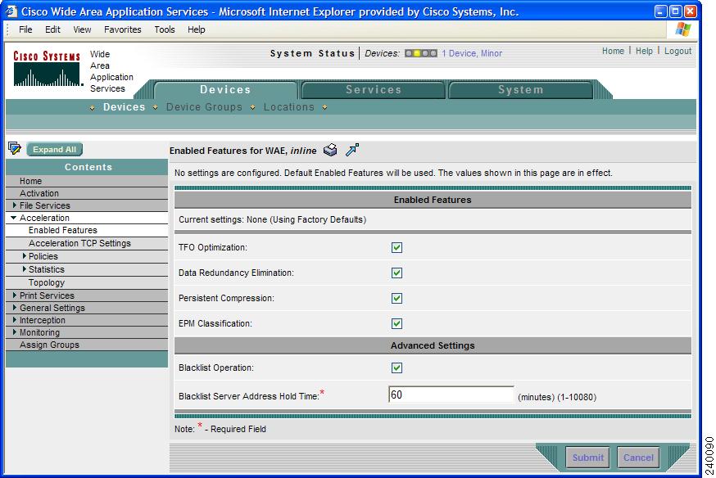Click the Print Services label in the tree

47,295
